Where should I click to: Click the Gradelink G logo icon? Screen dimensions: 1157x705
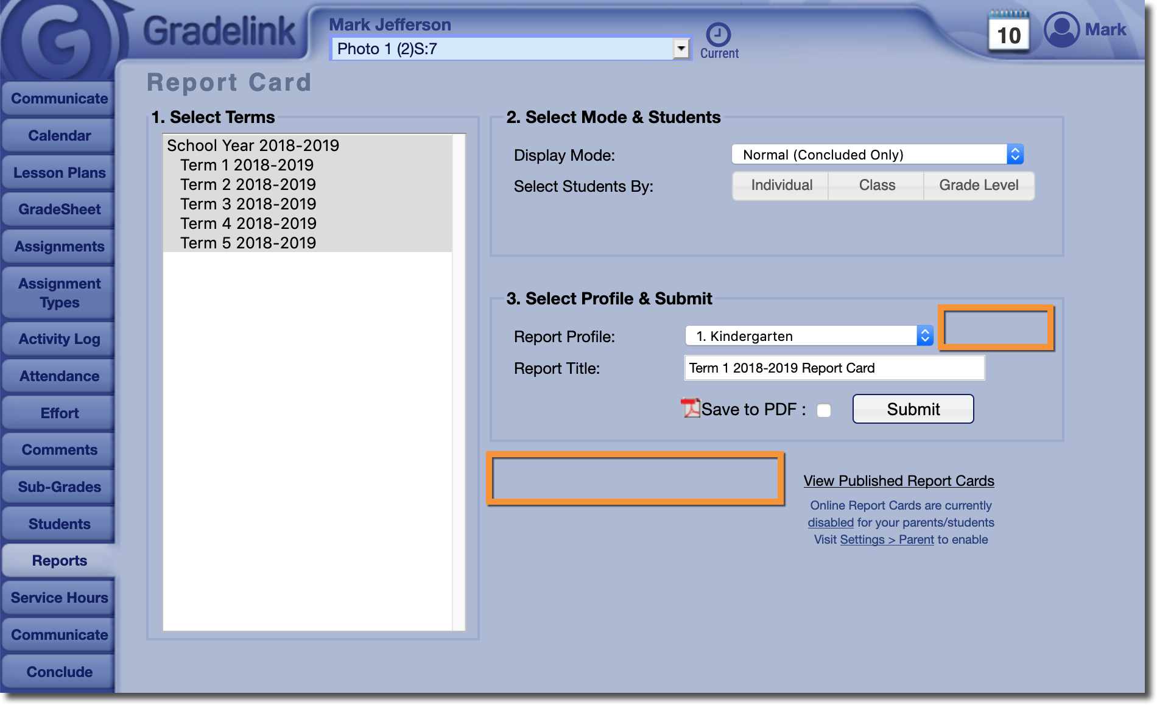pyautogui.click(x=61, y=40)
